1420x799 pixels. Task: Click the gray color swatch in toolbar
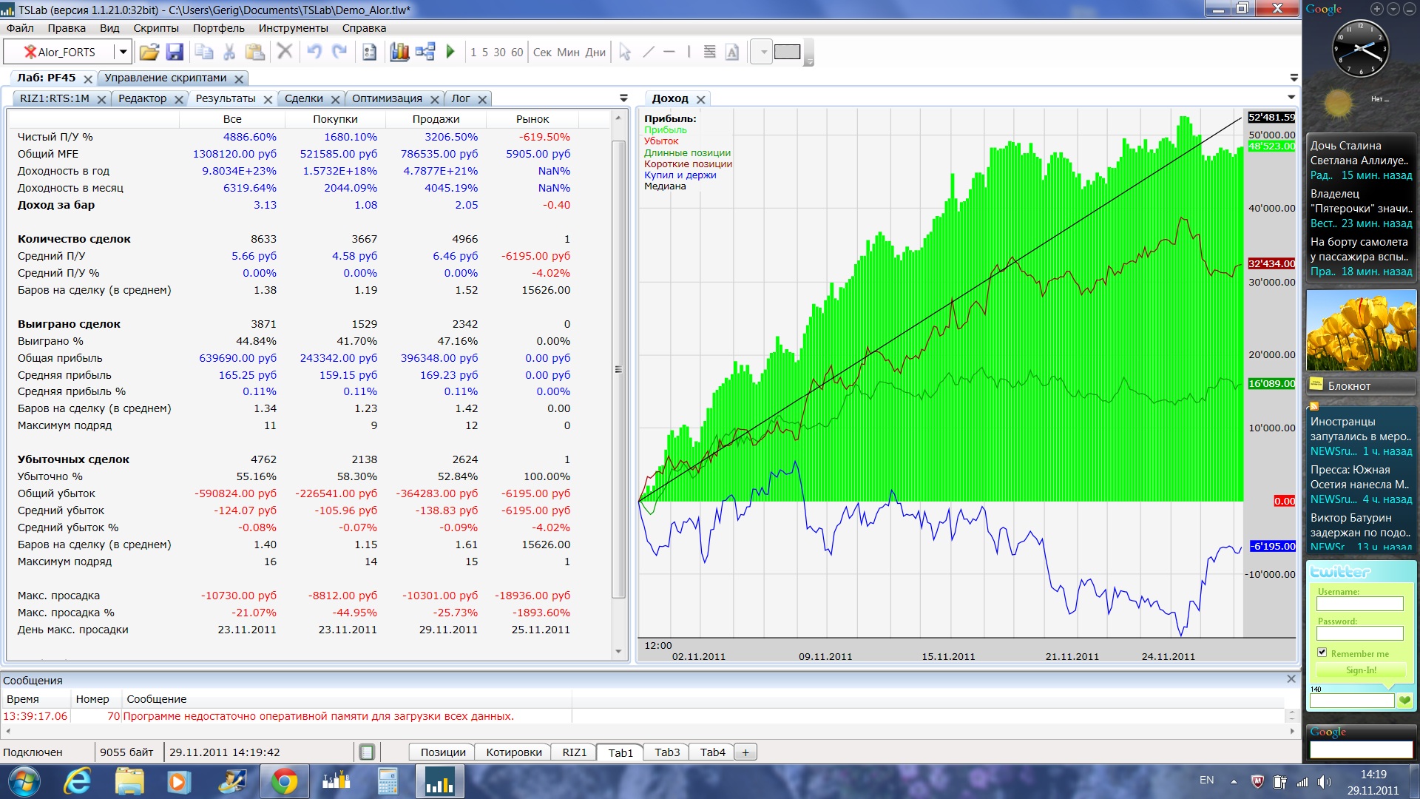[x=787, y=52]
